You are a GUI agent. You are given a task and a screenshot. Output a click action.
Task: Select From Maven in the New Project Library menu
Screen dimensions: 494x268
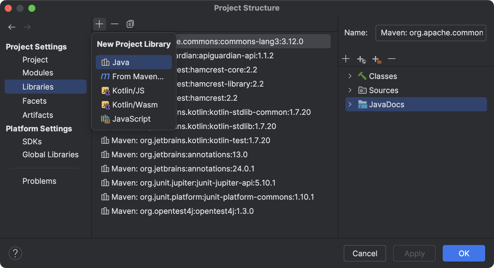click(134, 76)
